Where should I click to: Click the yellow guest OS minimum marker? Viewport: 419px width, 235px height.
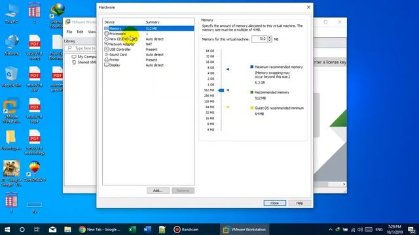pyautogui.click(x=228, y=107)
